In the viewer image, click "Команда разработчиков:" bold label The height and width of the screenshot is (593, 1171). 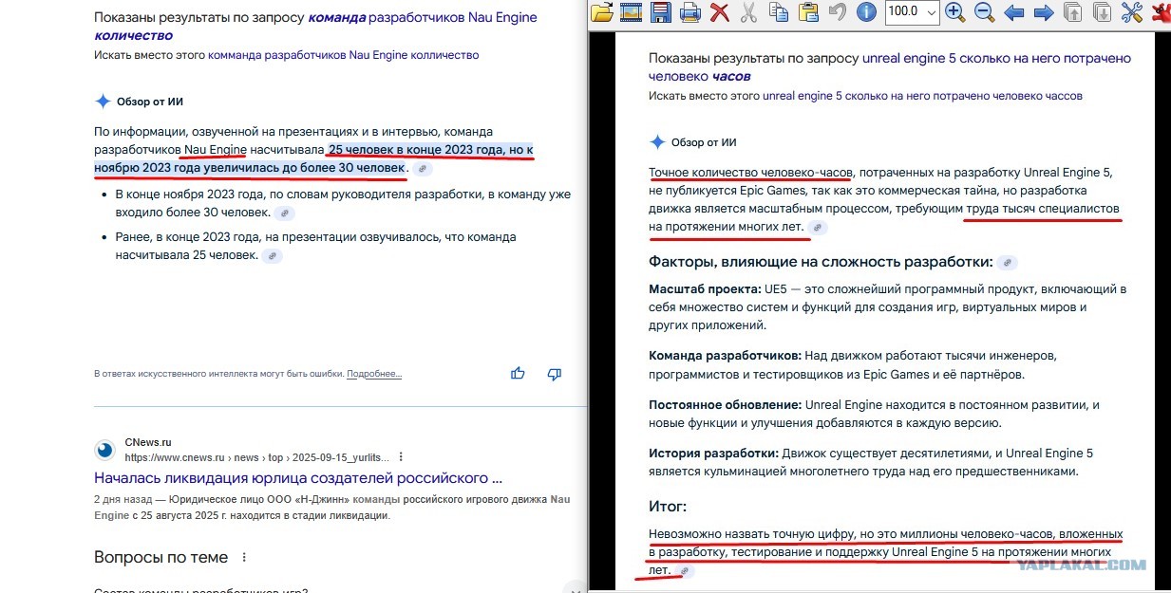click(725, 356)
